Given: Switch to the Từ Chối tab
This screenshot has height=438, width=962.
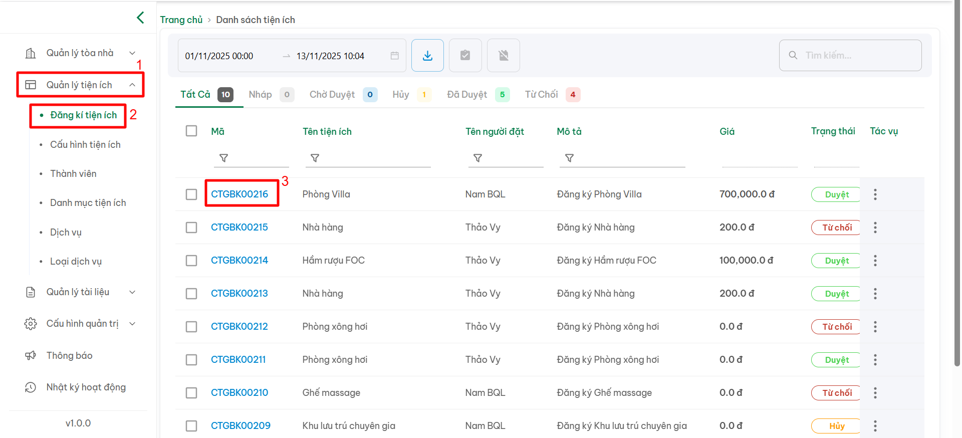Looking at the screenshot, I should coord(541,95).
